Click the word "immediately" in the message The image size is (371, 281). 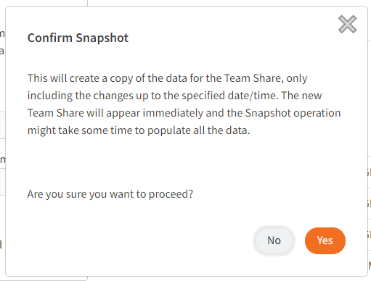click(x=173, y=113)
